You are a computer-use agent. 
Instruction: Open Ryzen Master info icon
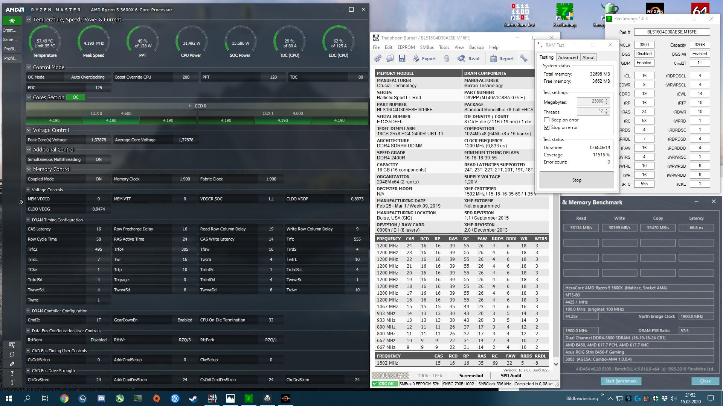12,382
